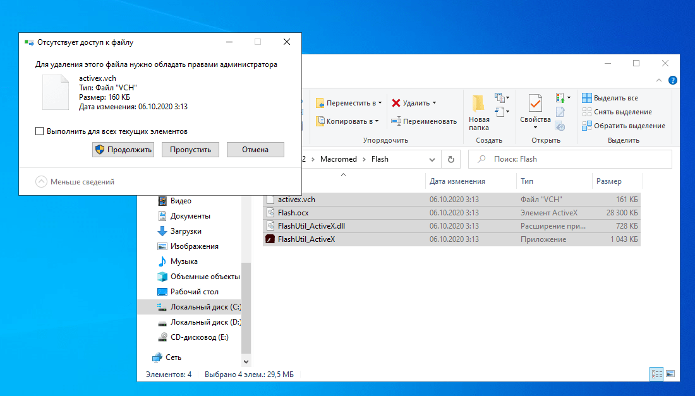Open address bar history dropdown chevron

pyautogui.click(x=432, y=159)
